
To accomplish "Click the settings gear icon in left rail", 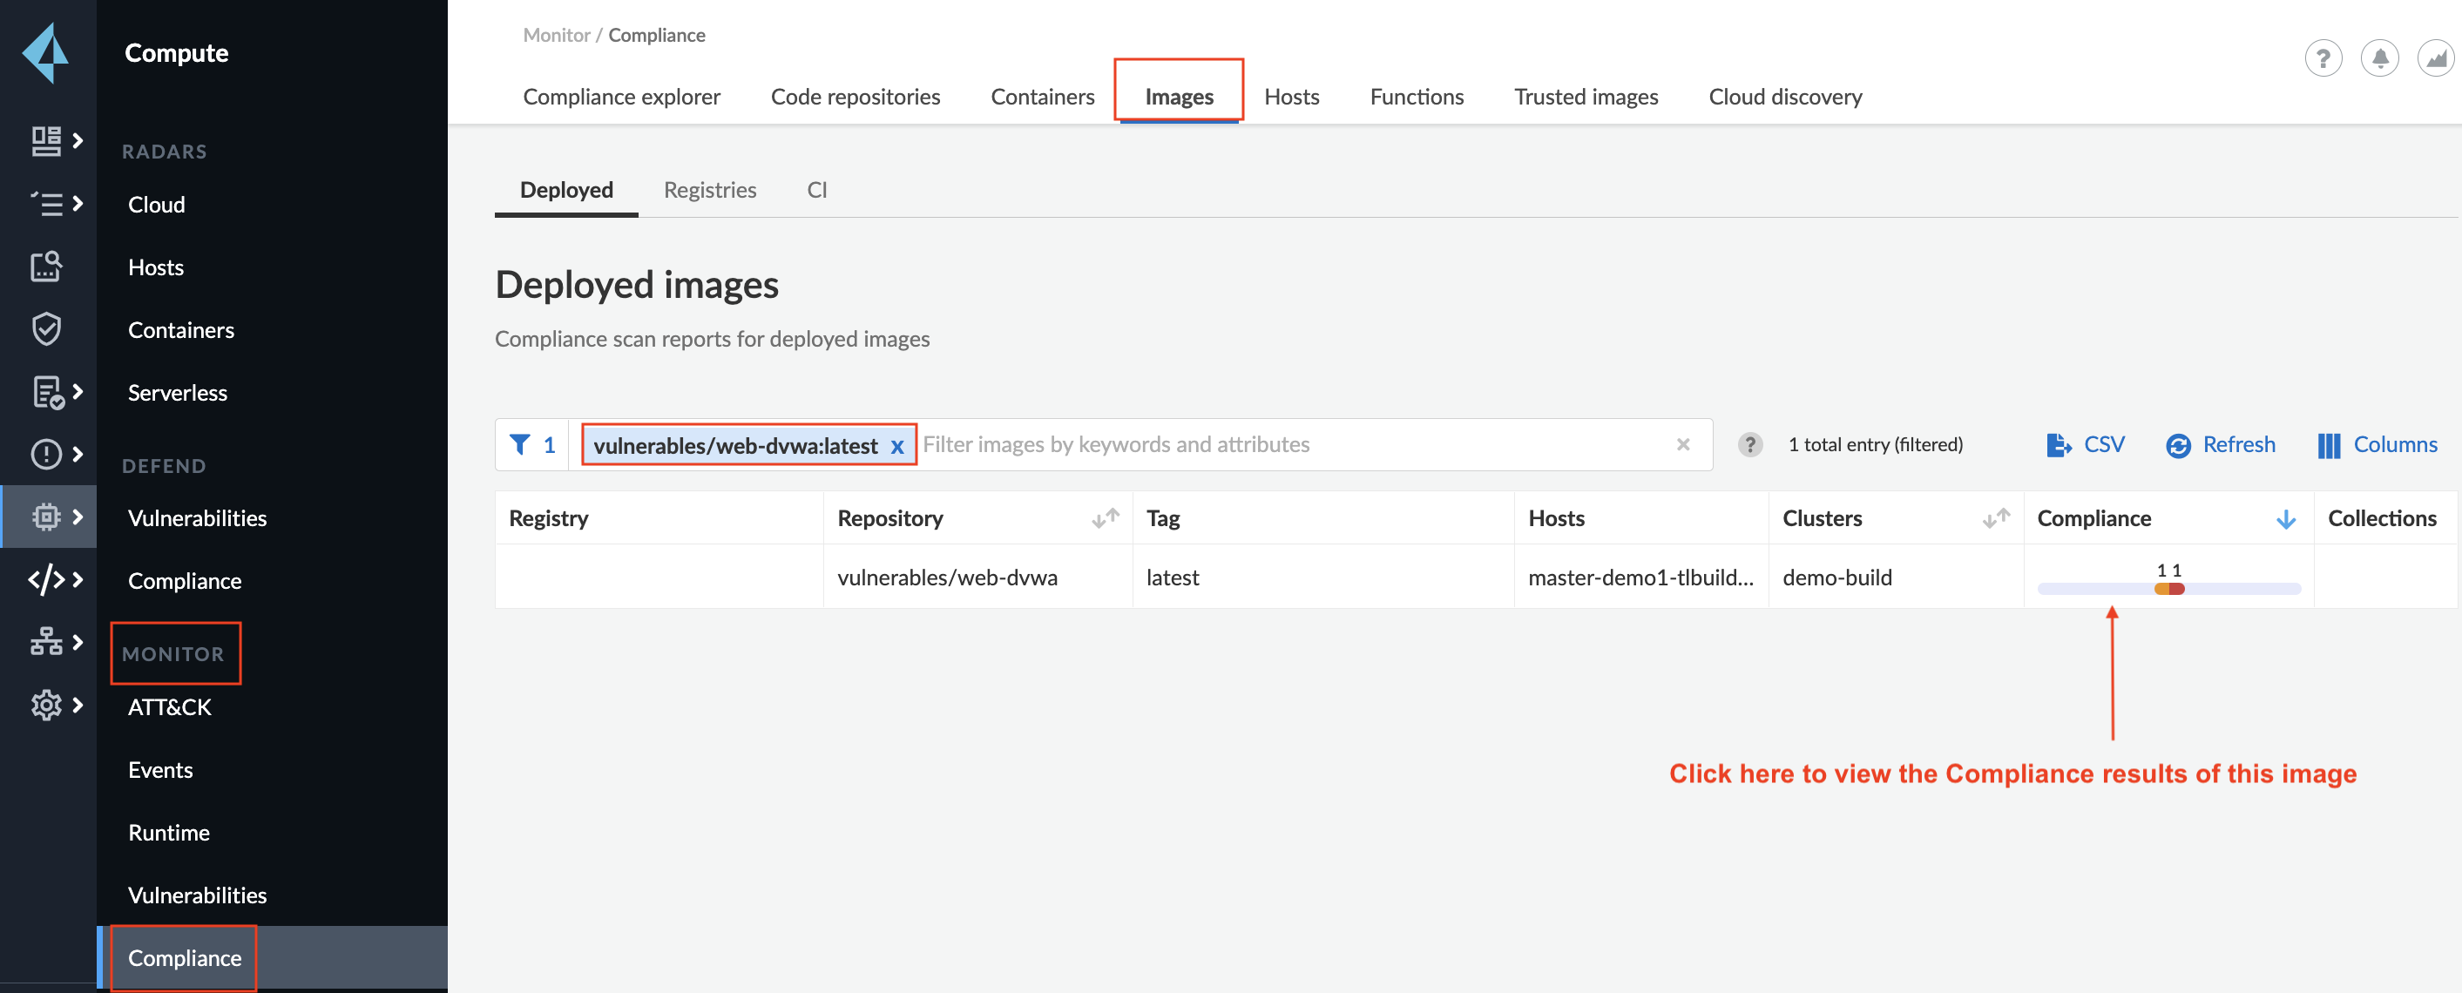I will coord(46,706).
